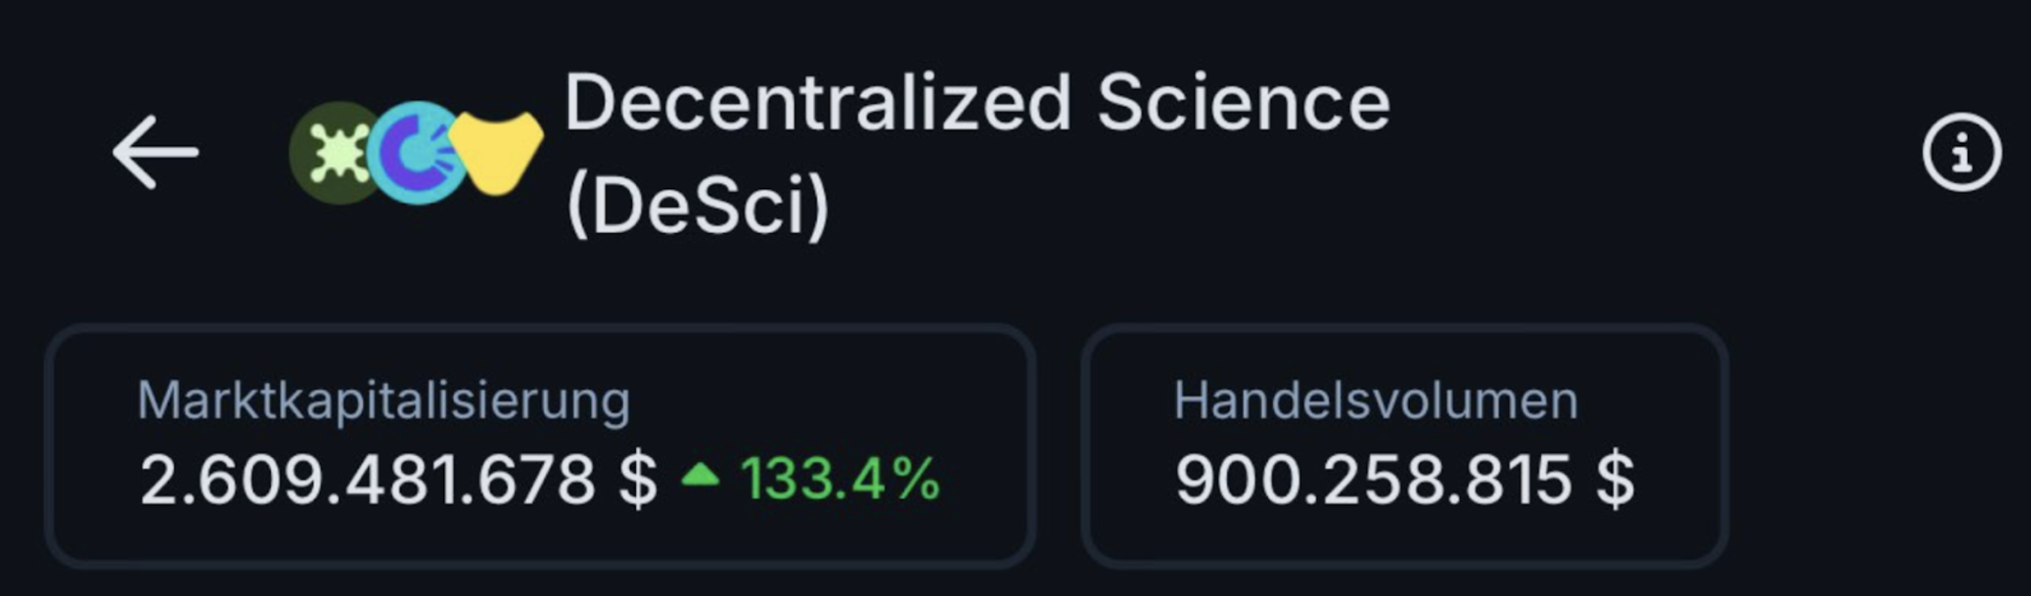This screenshot has width=2031, height=596.
Task: Click the Handelsvolumen label
Action: click(1376, 401)
